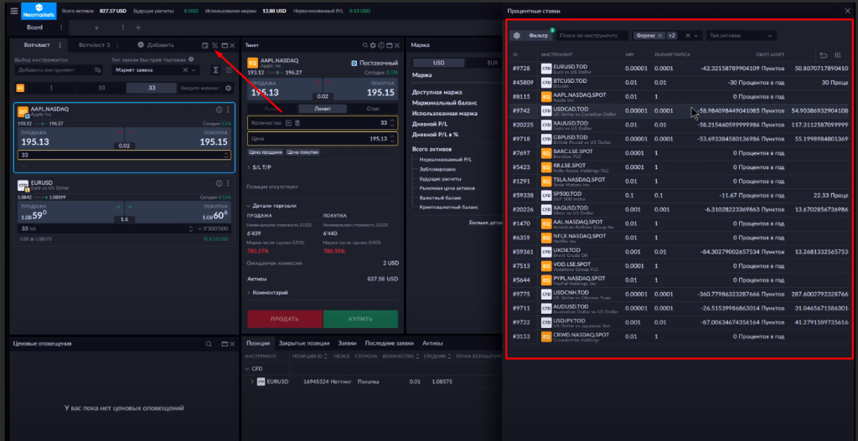This screenshot has height=441, width=858.
Task: Search icon in Ценовые оповещения panel
Action: tap(209, 344)
